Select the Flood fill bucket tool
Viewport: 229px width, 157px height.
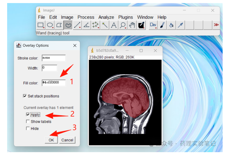click(171, 25)
